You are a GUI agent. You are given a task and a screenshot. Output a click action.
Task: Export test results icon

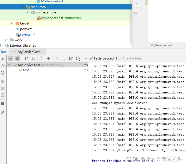(x=71, y=58)
